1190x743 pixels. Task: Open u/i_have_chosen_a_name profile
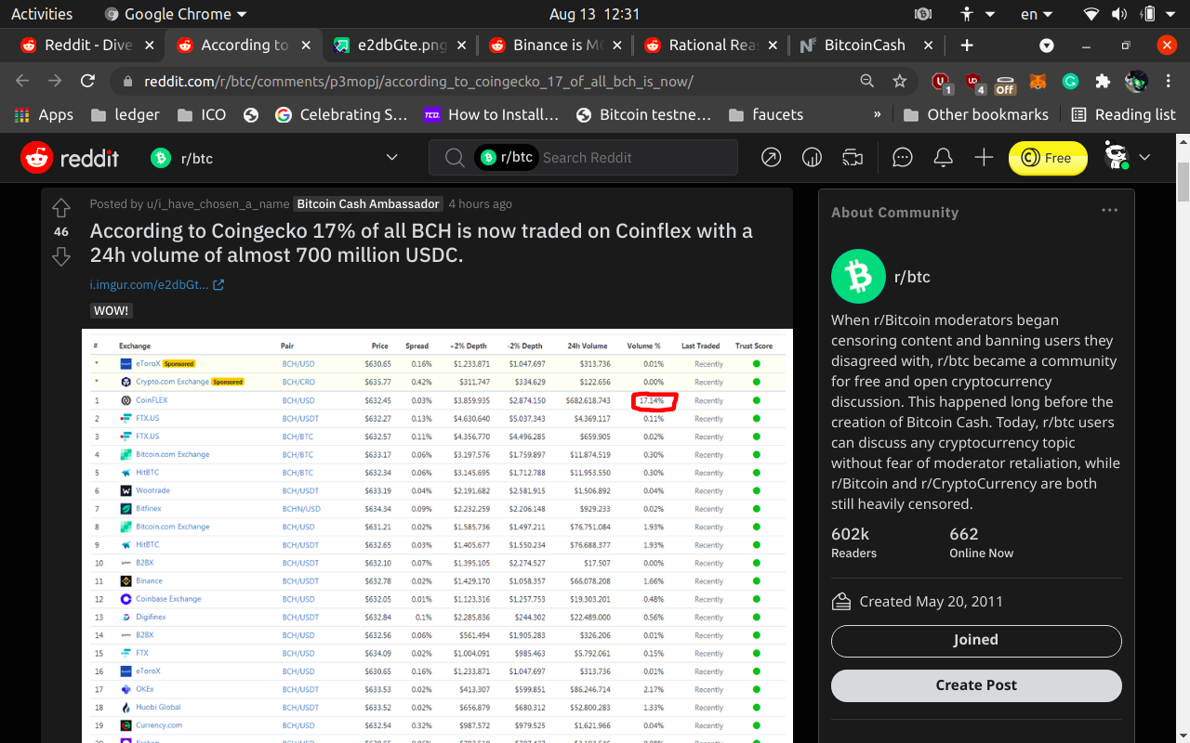(218, 204)
